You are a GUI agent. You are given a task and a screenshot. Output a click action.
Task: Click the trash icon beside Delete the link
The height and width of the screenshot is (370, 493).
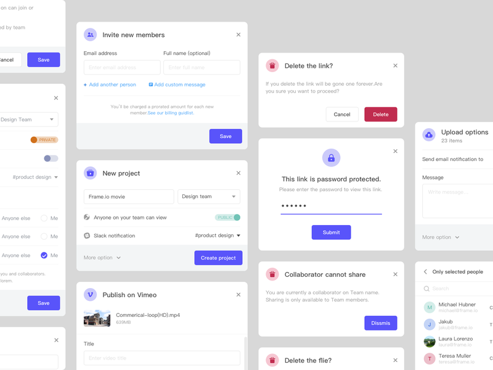272,66
